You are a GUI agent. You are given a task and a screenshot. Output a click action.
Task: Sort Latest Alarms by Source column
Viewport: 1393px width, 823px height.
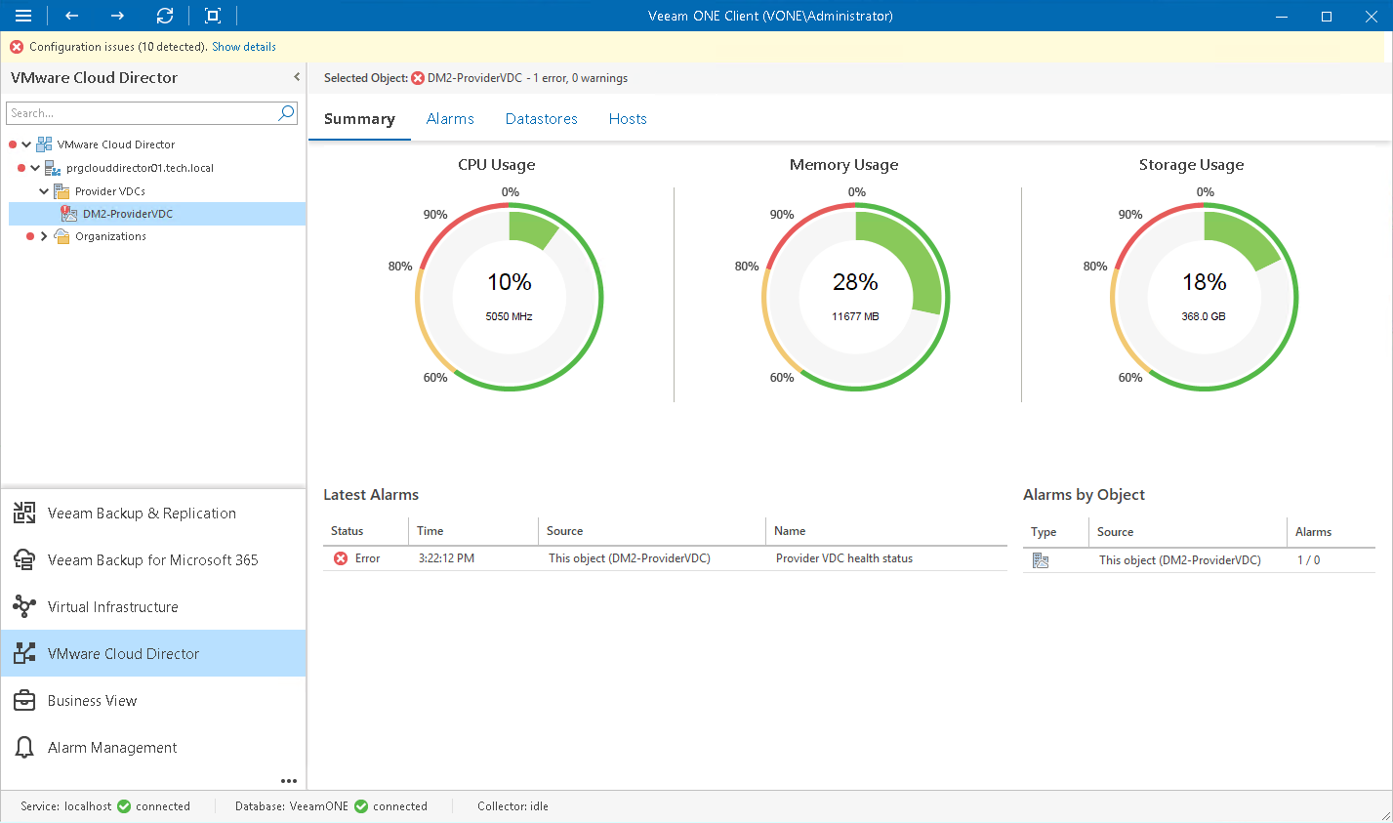(x=651, y=531)
